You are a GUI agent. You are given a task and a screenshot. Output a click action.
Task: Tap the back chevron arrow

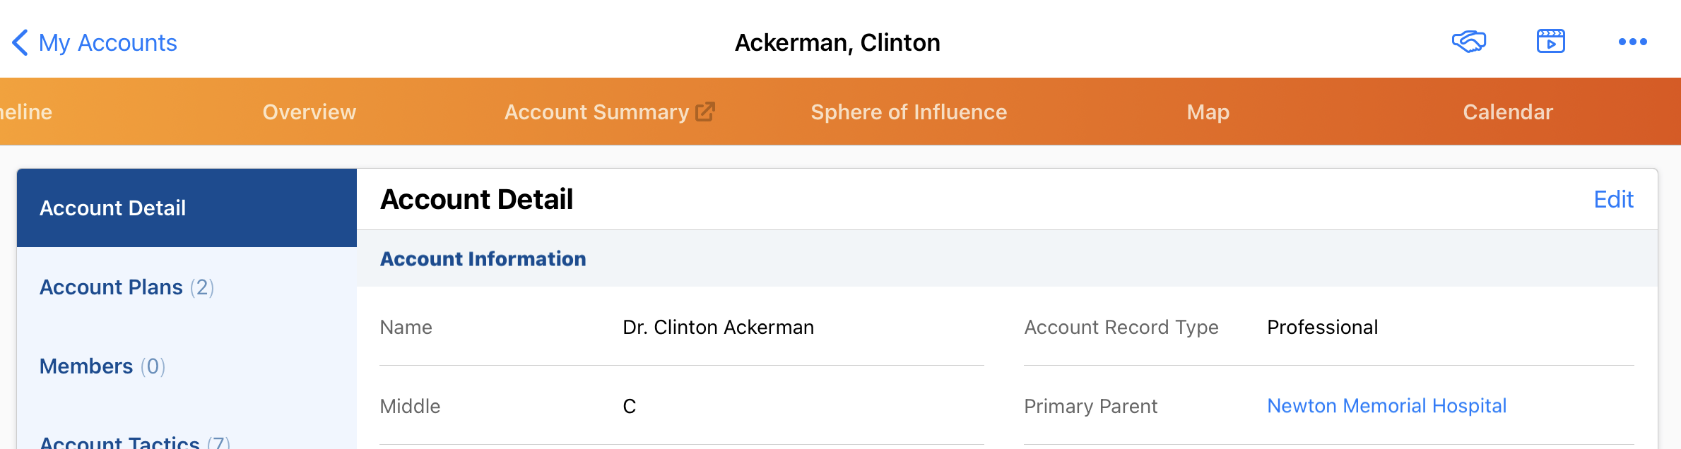(x=20, y=42)
